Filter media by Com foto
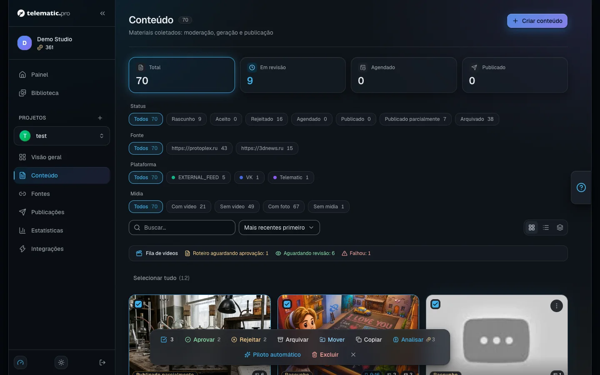600x375 pixels. (x=284, y=207)
